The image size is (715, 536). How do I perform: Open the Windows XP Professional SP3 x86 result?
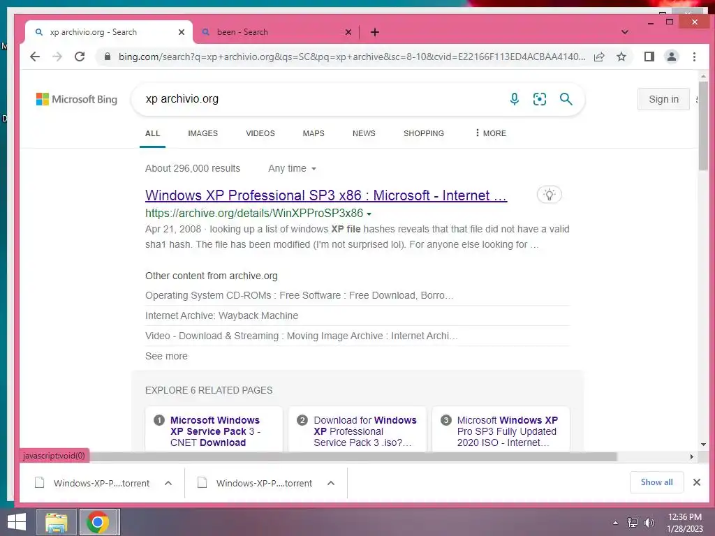coord(326,195)
